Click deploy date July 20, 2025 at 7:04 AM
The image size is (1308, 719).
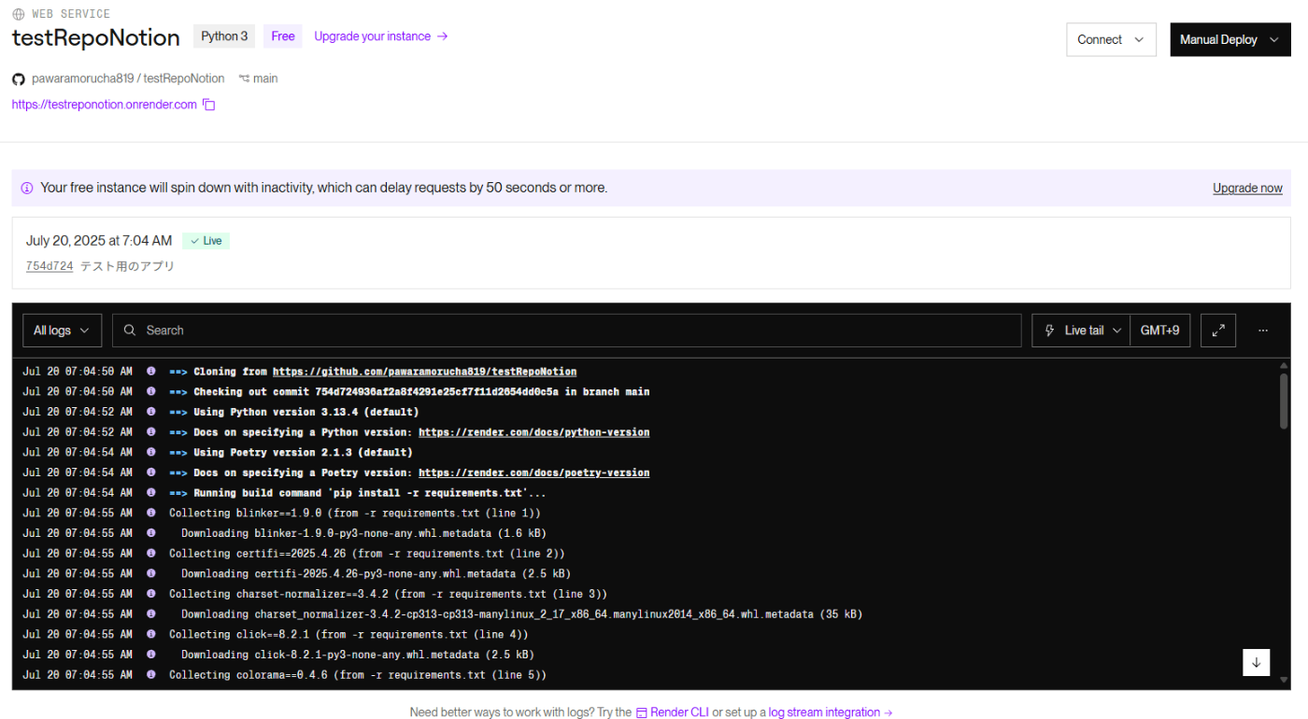click(x=99, y=241)
